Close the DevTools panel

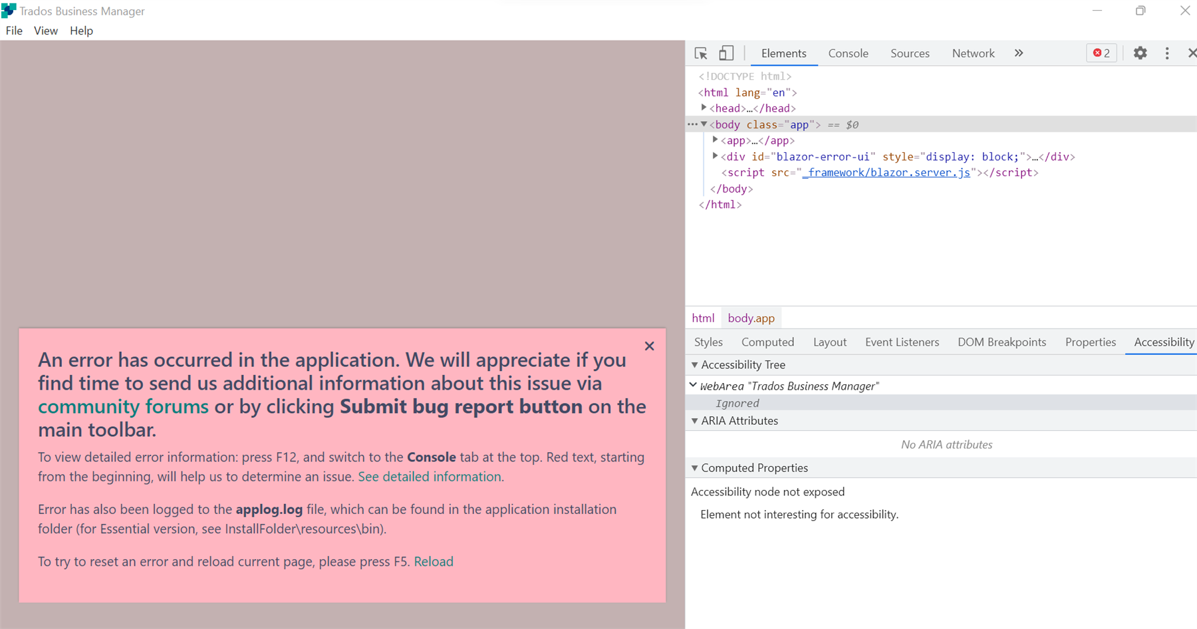pyautogui.click(x=1192, y=53)
